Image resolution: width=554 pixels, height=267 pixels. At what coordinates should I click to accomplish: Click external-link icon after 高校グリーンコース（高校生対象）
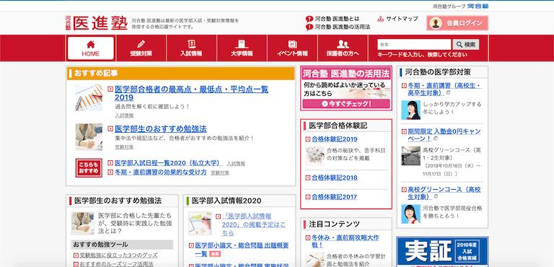point(435,196)
